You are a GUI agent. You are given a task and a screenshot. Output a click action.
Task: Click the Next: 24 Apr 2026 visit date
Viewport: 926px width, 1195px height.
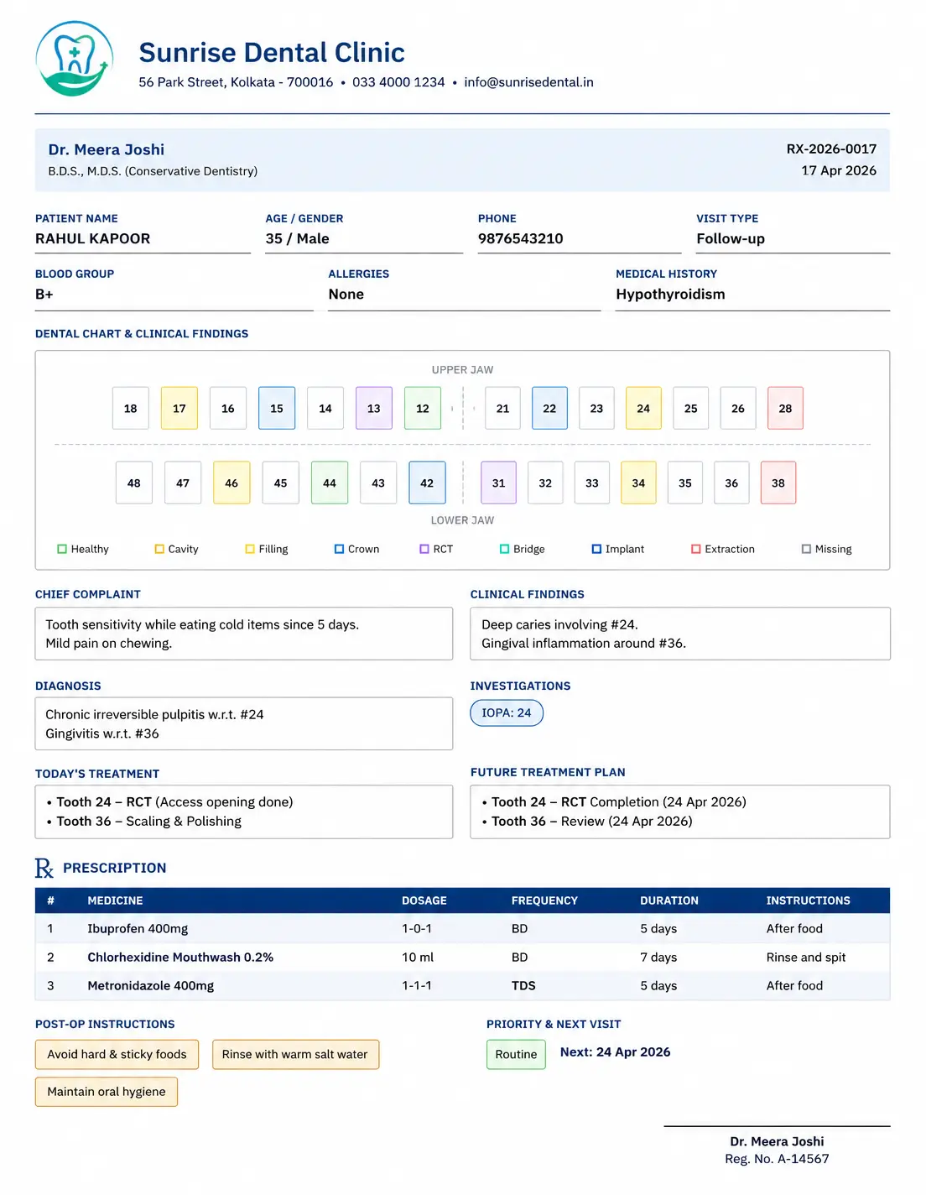pyautogui.click(x=615, y=1052)
